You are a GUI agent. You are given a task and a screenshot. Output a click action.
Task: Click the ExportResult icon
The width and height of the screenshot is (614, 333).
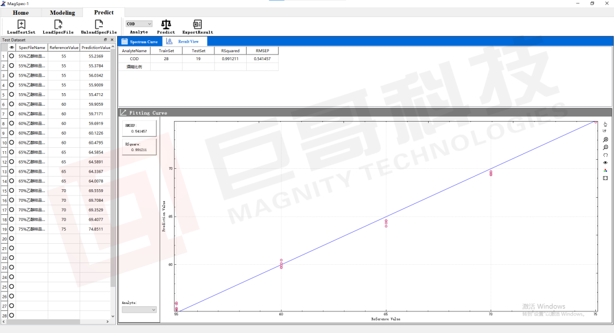197,24
